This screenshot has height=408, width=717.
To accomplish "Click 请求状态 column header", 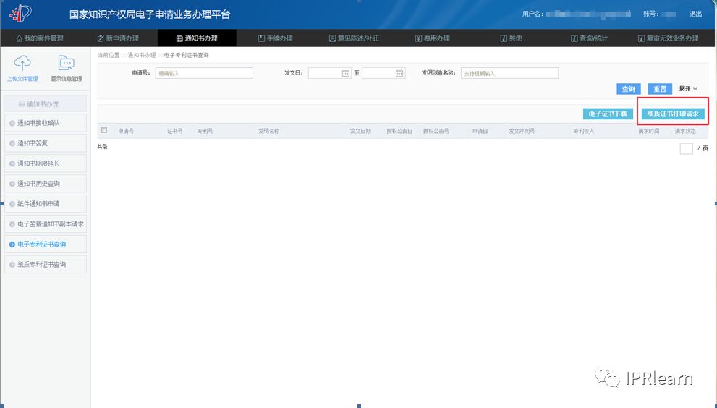I will click(685, 131).
